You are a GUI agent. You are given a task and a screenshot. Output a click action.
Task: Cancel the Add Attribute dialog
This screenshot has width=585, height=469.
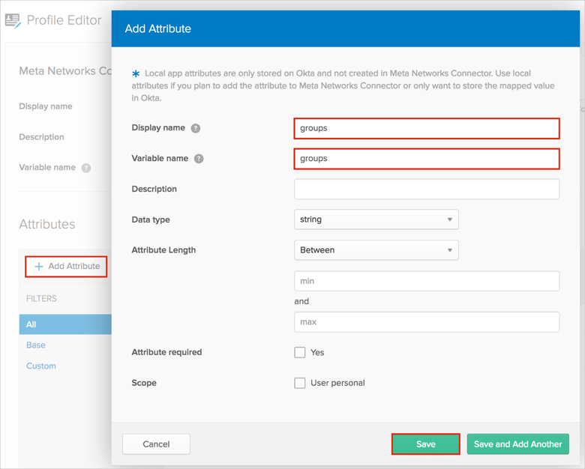156,444
